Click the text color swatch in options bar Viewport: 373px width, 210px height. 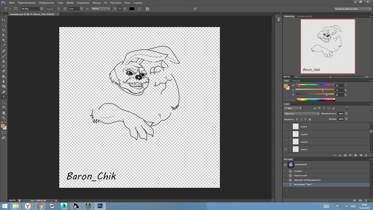click(131, 8)
